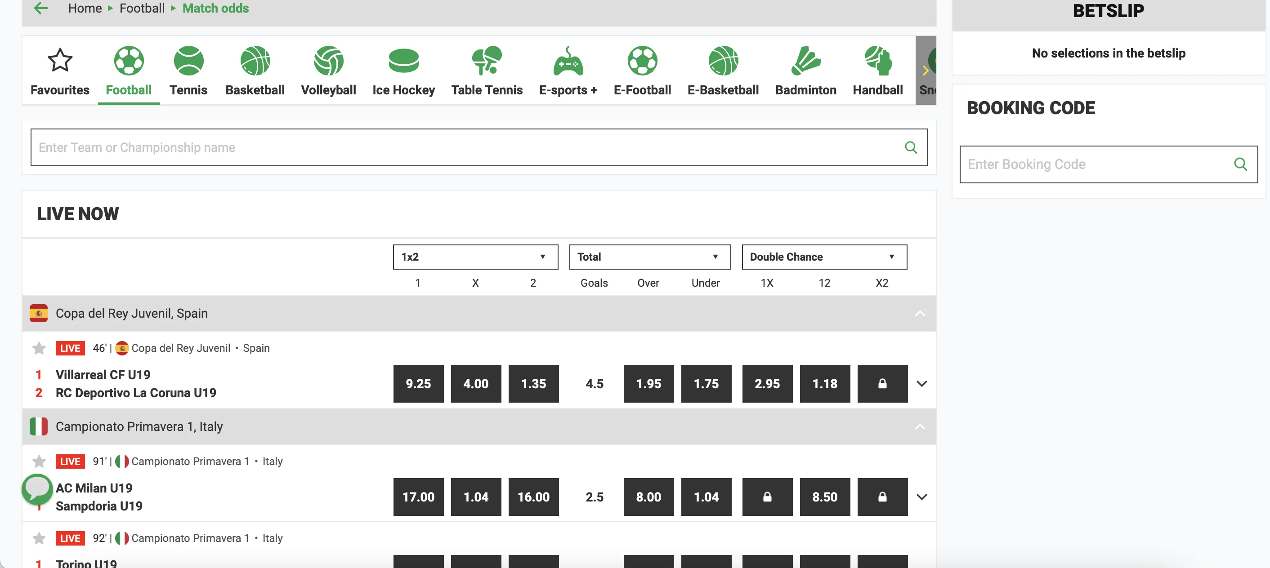Show more sports with yellow arrow

(x=926, y=71)
